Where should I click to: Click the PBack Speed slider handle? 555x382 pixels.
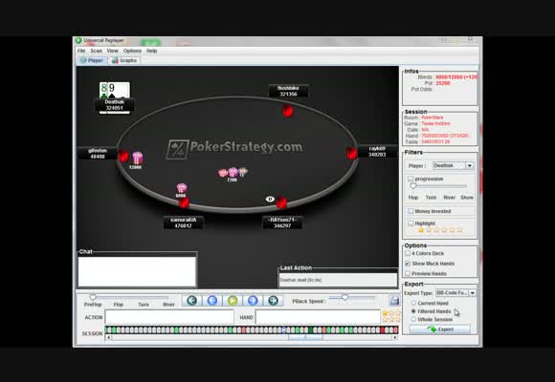coord(344,298)
